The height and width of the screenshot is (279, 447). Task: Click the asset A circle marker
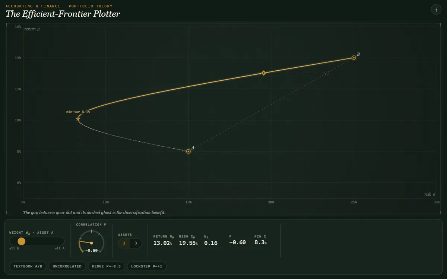[x=188, y=151]
